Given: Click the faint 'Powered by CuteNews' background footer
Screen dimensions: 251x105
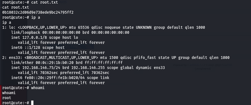Looking at the screenshot, I should (x=203, y=65).
